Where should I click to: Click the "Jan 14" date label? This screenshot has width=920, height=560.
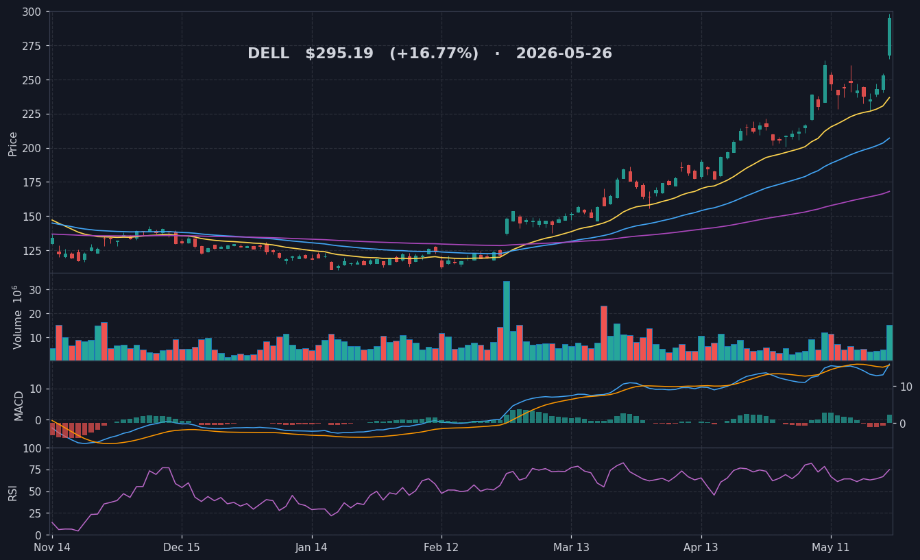312,548
